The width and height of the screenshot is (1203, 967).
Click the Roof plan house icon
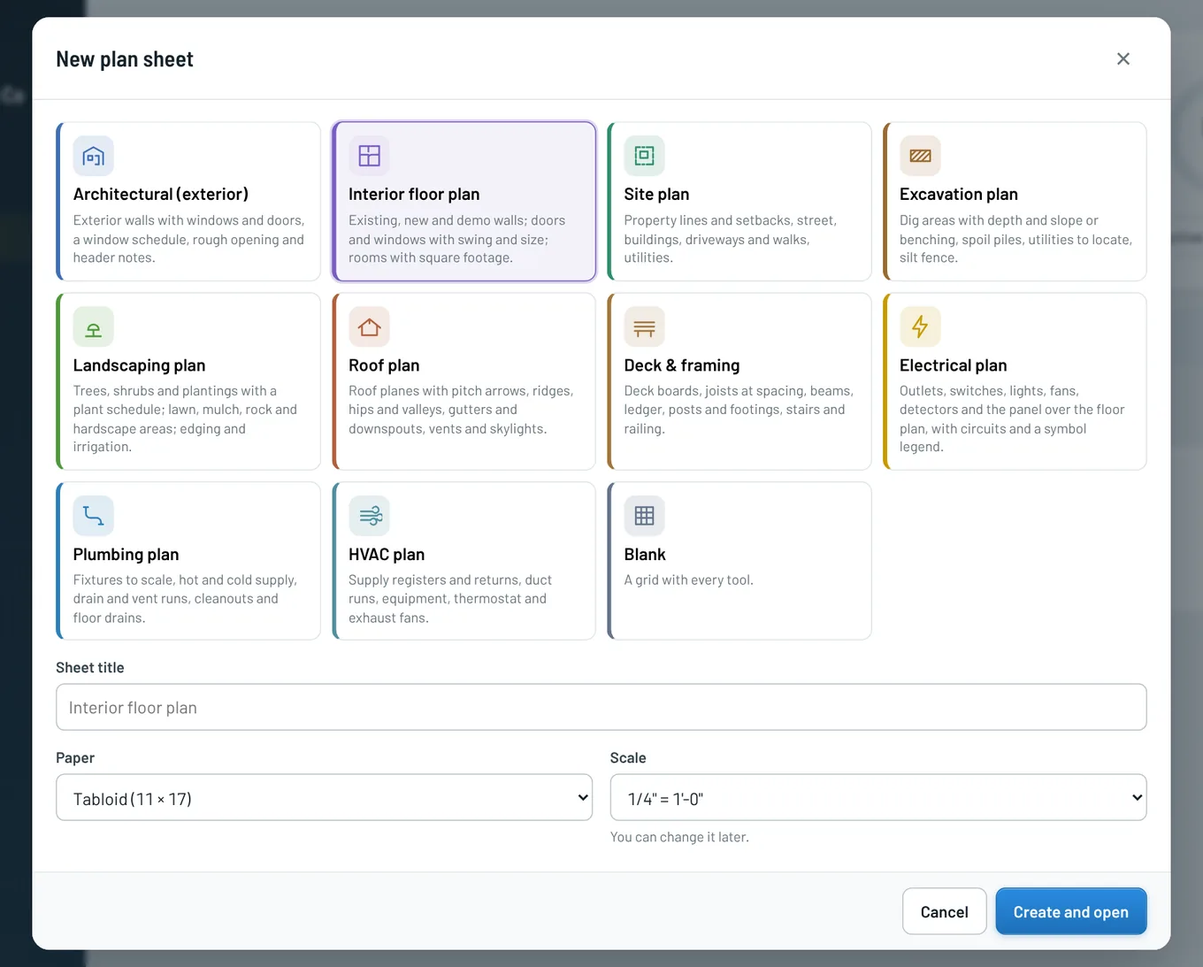(369, 327)
